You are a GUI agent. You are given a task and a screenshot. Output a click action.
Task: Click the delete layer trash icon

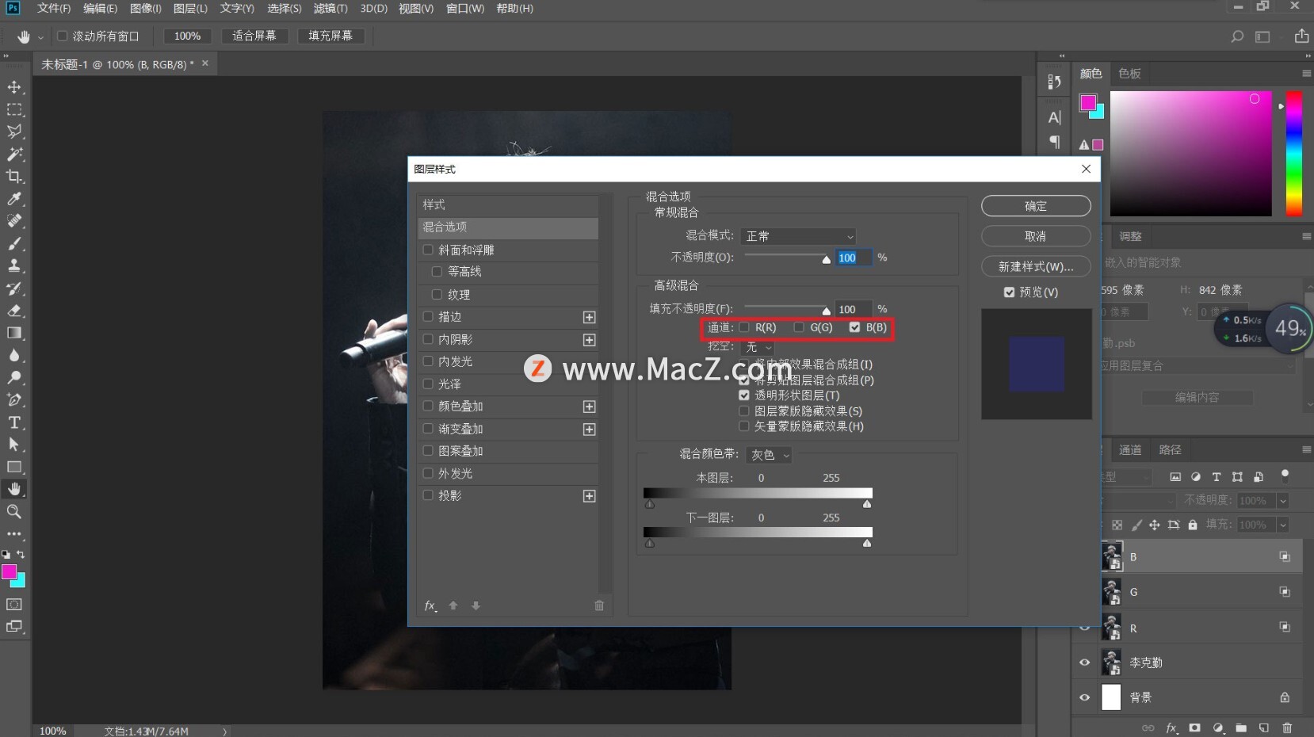tap(1287, 727)
